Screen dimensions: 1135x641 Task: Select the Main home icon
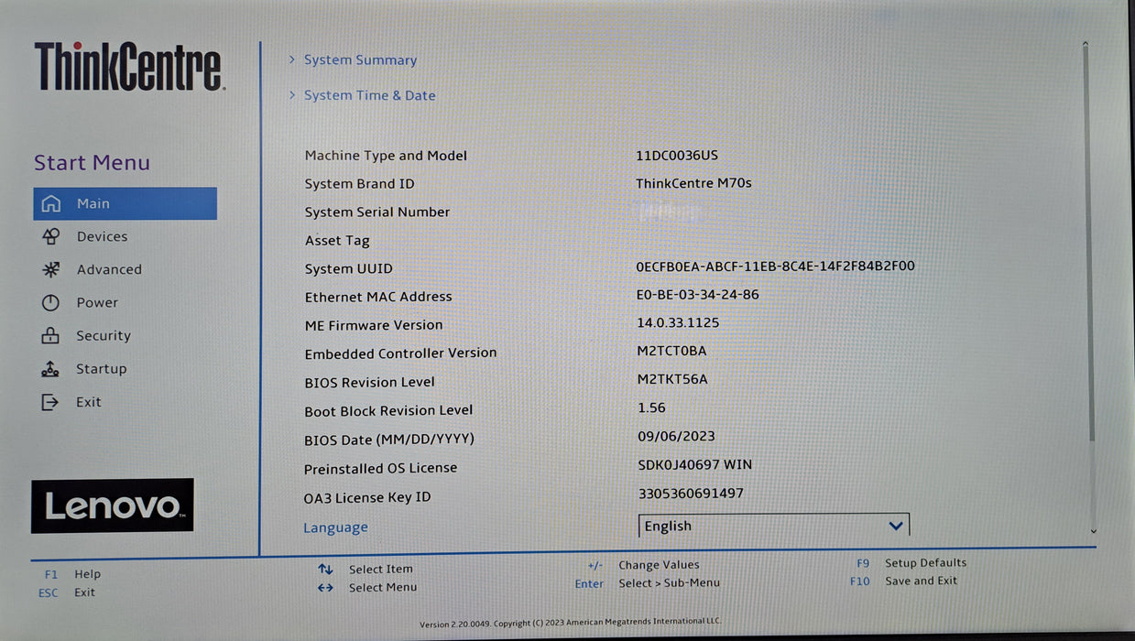click(x=51, y=203)
